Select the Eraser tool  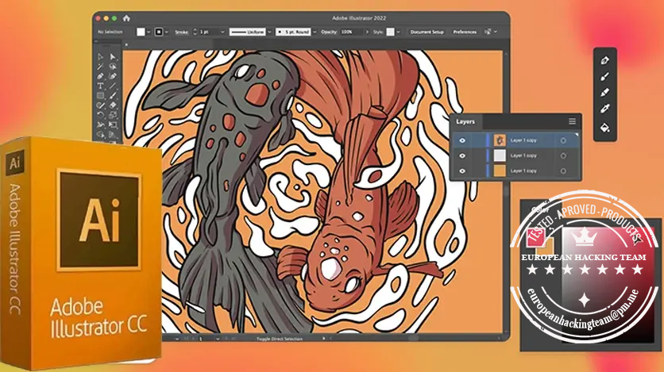click(113, 105)
